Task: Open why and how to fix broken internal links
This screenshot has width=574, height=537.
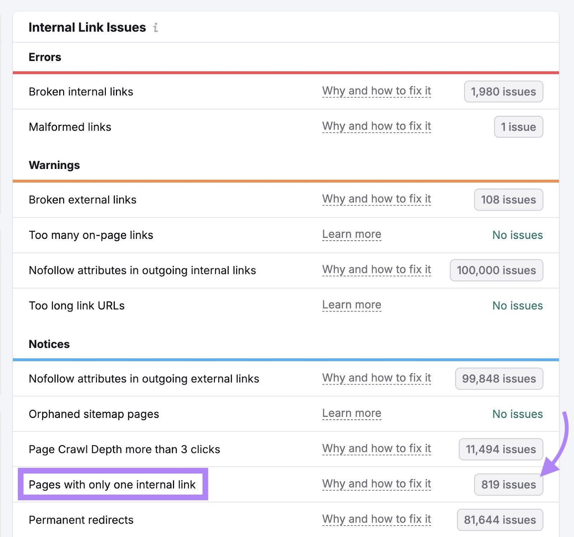Action: (x=376, y=91)
